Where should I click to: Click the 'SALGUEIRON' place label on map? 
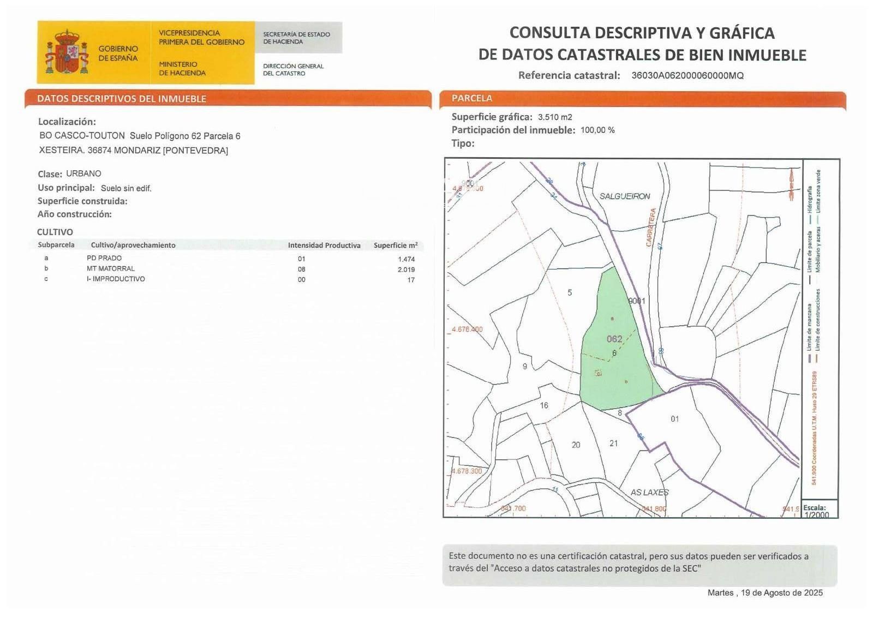tap(625, 196)
